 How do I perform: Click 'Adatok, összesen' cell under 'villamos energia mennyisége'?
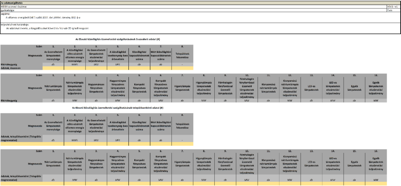coord(75,68)
